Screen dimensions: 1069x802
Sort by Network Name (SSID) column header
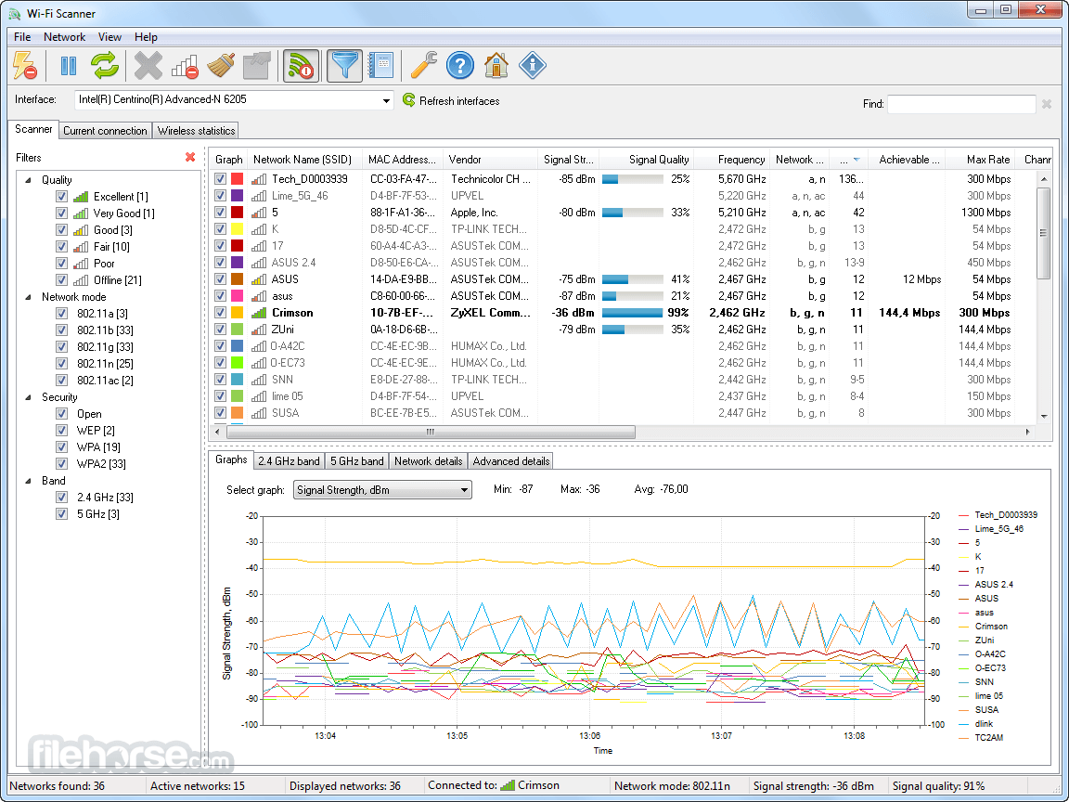point(303,160)
